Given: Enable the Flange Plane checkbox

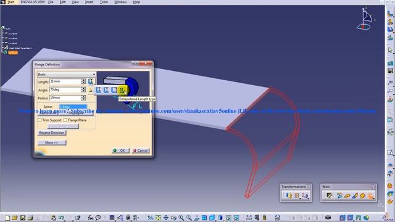Looking at the screenshot, I should (x=65, y=120).
